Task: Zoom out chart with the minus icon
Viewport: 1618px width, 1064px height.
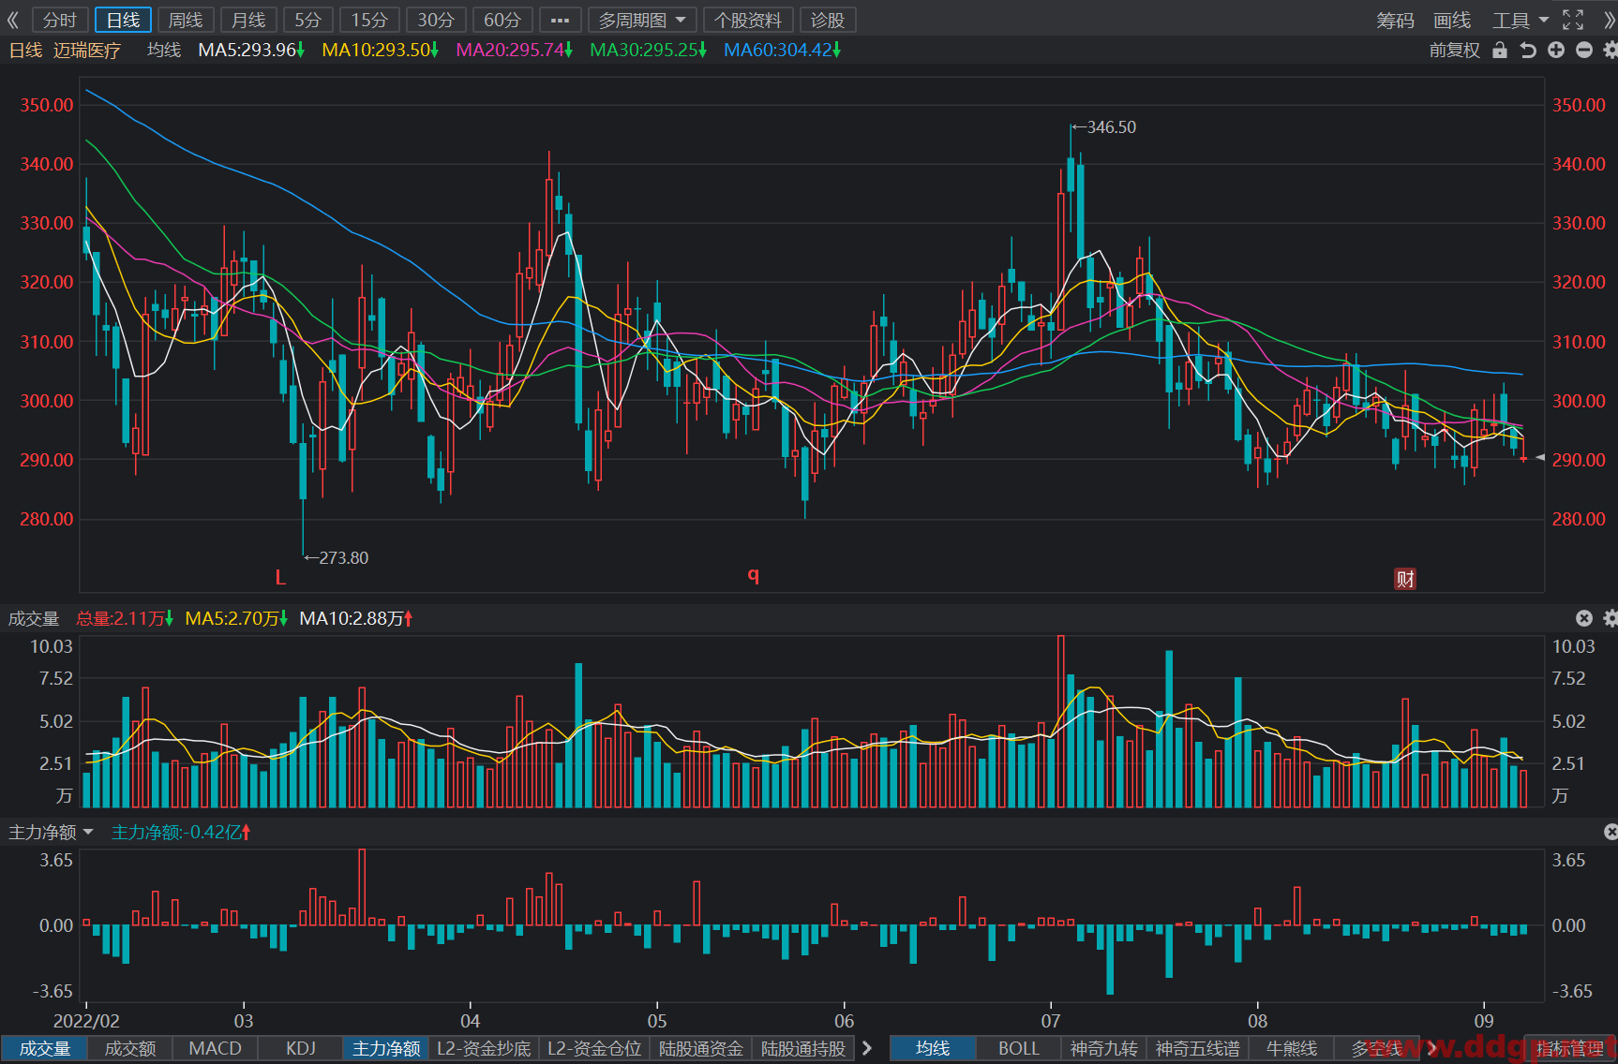Action: click(x=1584, y=50)
